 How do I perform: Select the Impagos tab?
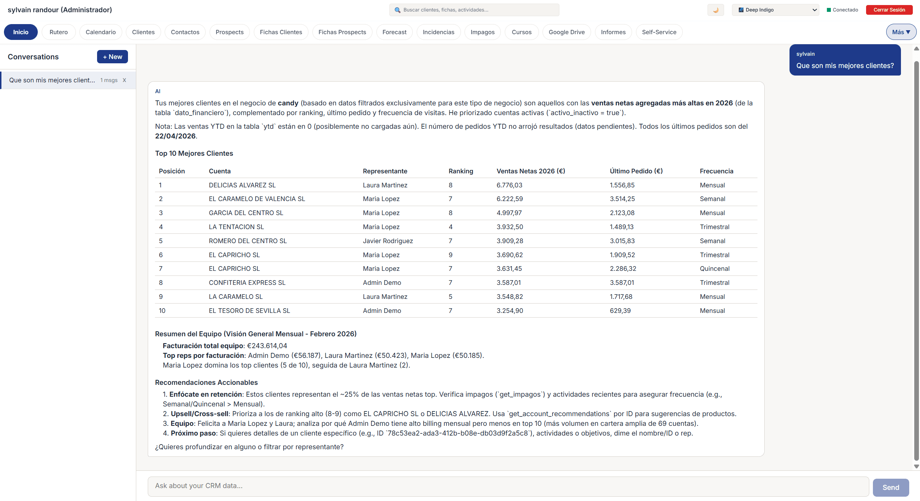(x=482, y=32)
